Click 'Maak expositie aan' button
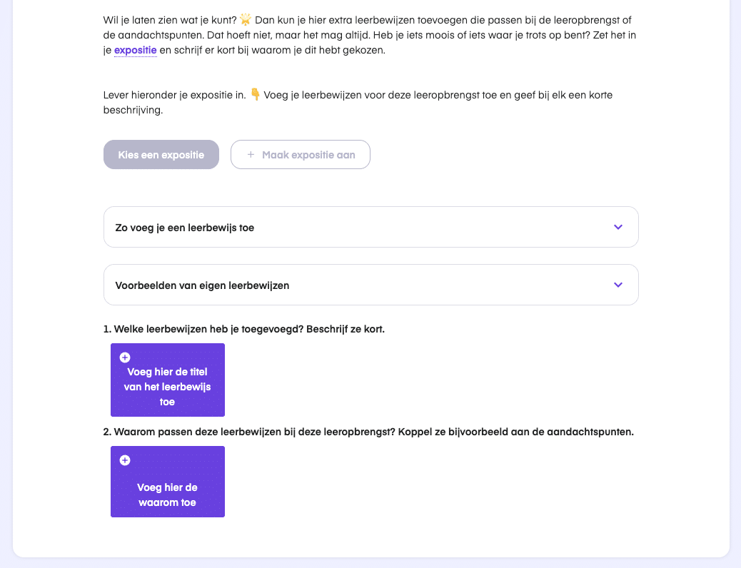The width and height of the screenshot is (741, 568). point(300,155)
